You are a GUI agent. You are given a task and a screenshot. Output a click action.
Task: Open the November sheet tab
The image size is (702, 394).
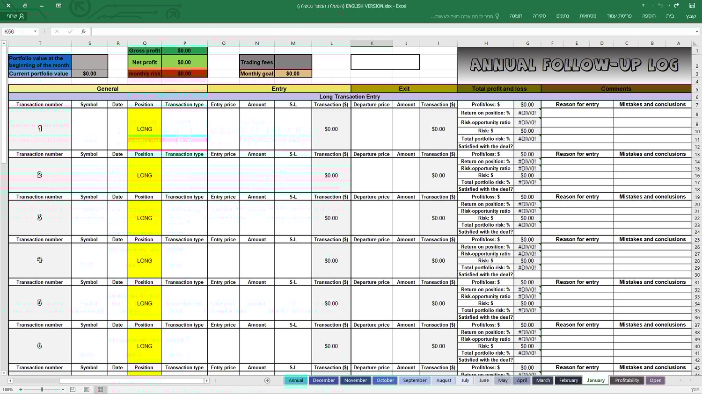click(x=356, y=380)
